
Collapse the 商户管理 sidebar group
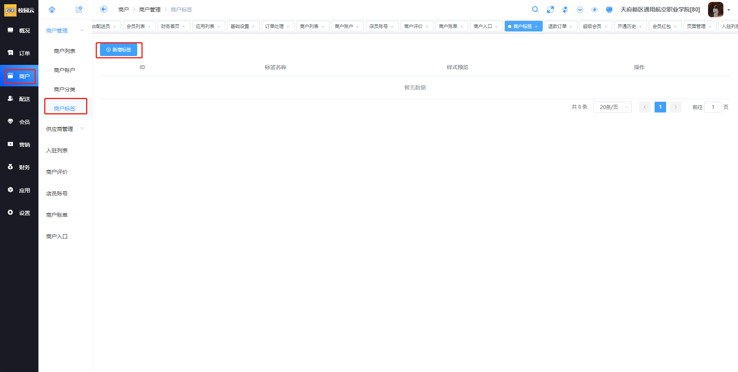[65, 30]
